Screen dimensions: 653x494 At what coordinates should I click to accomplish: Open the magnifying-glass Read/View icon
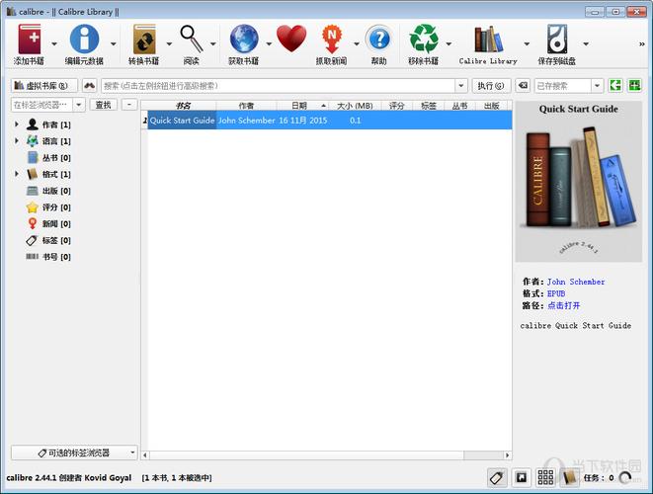point(192,40)
